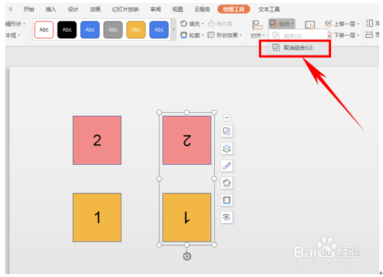Click the 对齐 align icon
383x277 pixels.
(257, 25)
